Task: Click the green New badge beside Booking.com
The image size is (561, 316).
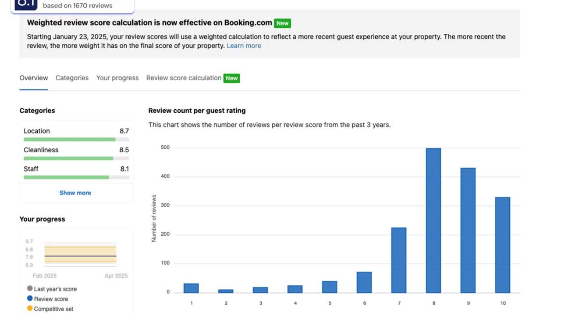Action: 282,23
